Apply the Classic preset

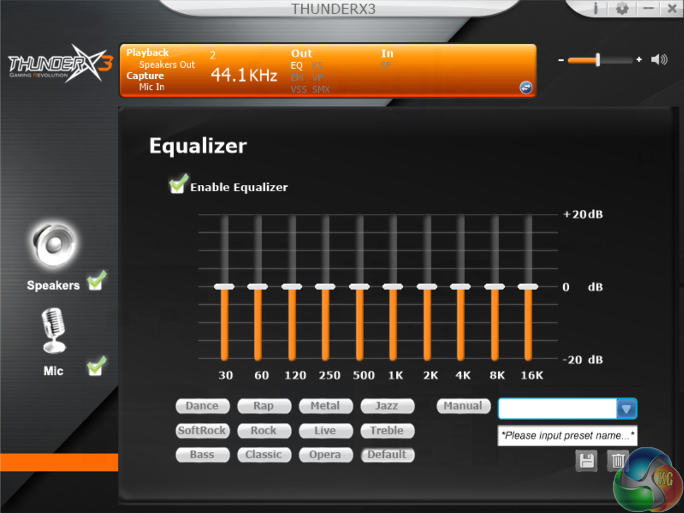pos(264,455)
